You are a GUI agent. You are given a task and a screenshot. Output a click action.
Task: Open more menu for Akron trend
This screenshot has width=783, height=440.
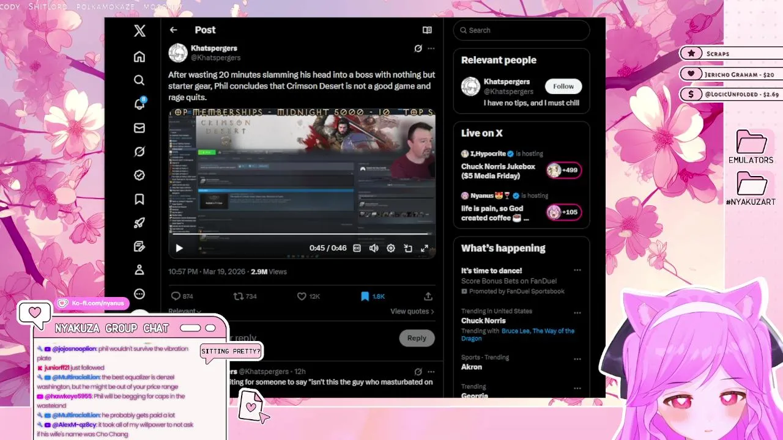tap(577, 359)
